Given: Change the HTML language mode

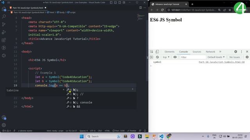Looking at the screenshot, I should (107, 131).
